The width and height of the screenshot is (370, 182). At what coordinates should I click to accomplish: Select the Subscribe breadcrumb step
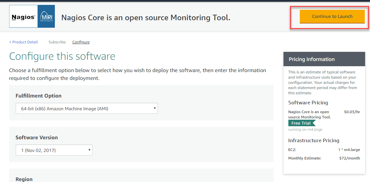(57, 42)
